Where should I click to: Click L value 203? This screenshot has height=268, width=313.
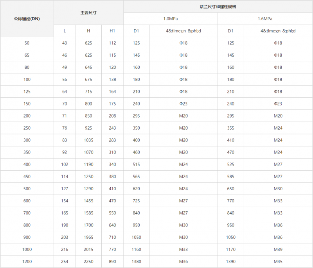65,238
